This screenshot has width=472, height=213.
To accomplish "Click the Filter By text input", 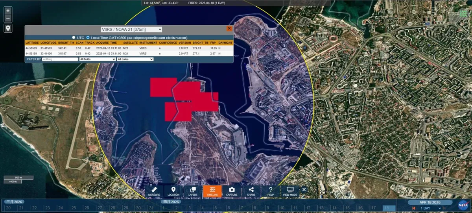I will 60,59.
